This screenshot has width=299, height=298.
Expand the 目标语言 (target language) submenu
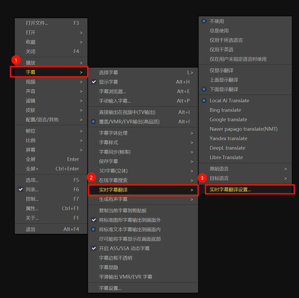[x=219, y=178]
